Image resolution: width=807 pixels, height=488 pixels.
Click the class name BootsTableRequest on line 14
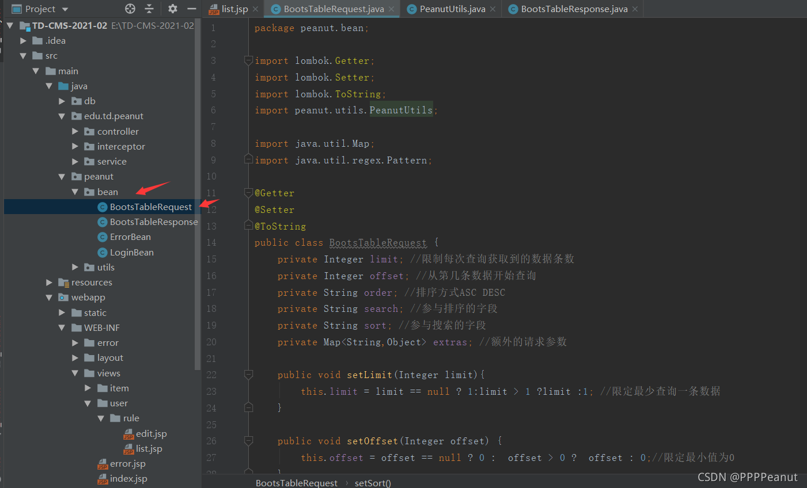pos(378,243)
